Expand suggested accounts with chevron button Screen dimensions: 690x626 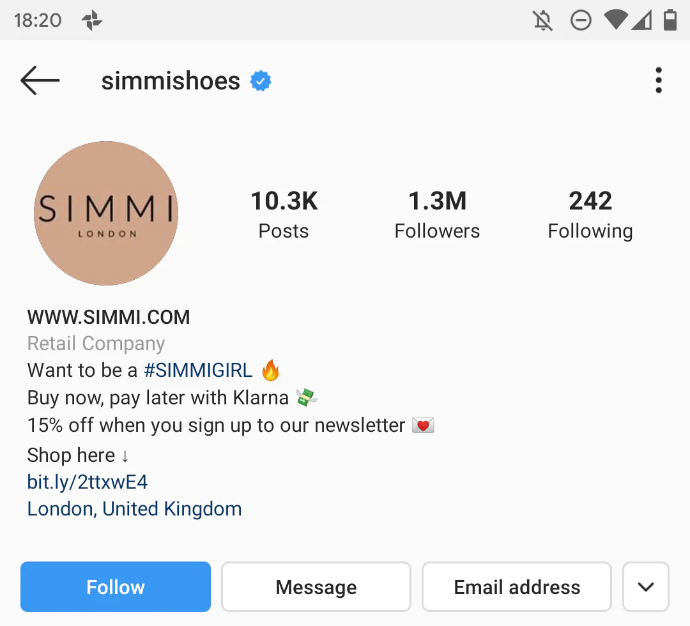click(646, 586)
